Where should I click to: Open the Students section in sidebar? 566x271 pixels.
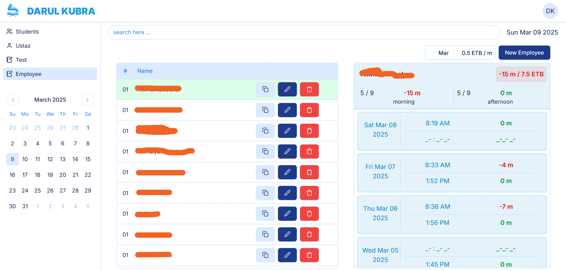27,31
